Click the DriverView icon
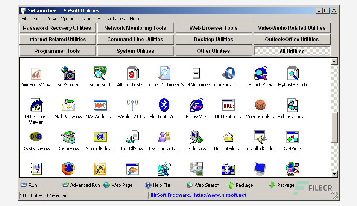The width and height of the screenshot is (357, 206). click(x=68, y=137)
